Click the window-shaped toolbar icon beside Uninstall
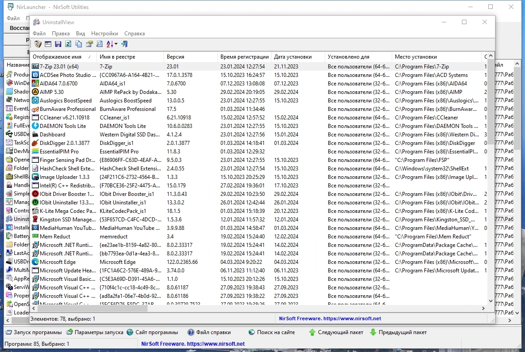This screenshot has width=525, height=352. [48, 44]
